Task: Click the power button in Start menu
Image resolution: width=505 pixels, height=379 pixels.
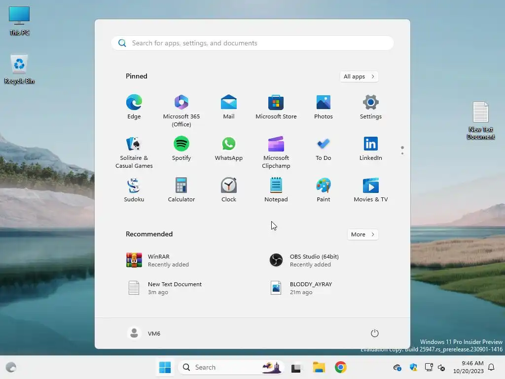Action: [375, 333]
